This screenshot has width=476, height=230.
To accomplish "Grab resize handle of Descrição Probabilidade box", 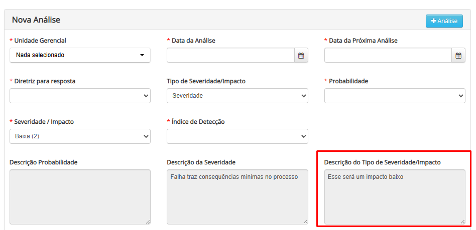I will (x=148, y=221).
